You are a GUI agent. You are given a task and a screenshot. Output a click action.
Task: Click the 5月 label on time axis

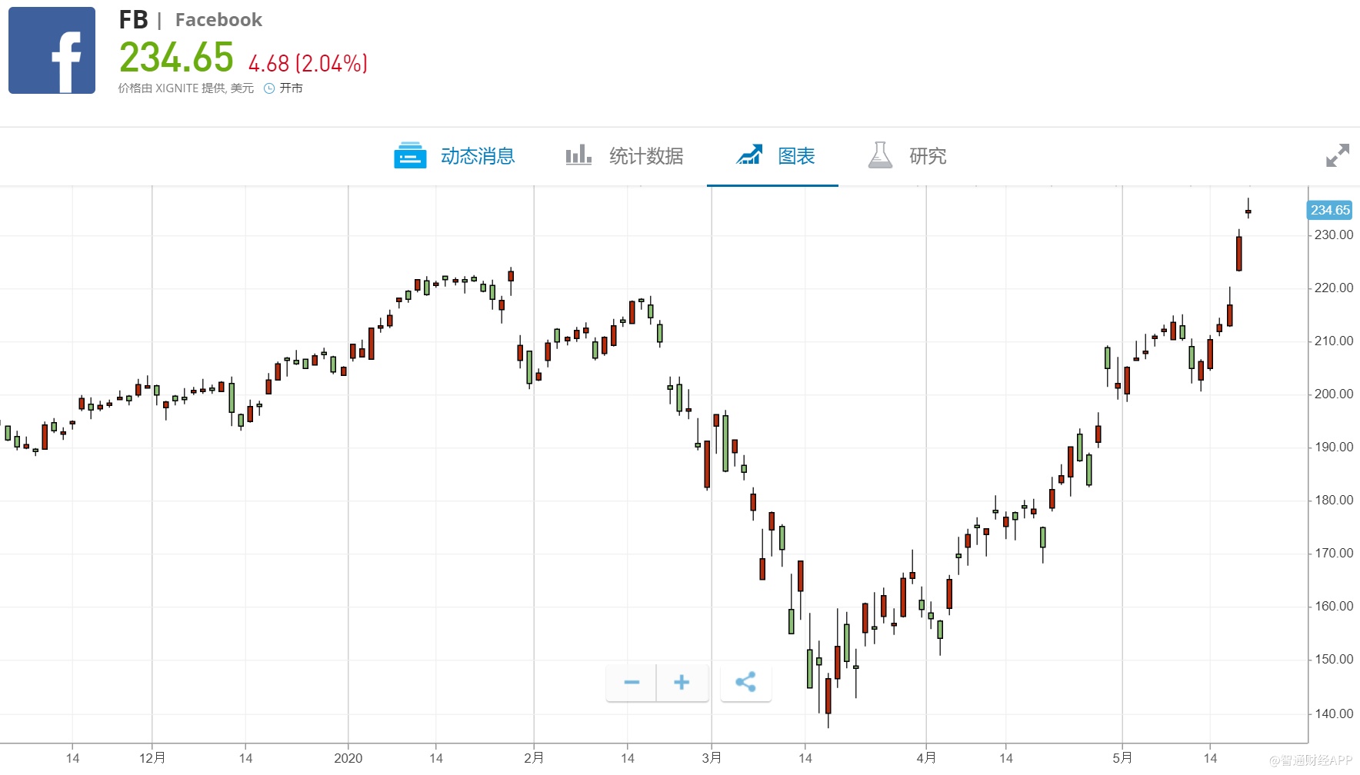click(x=1122, y=758)
